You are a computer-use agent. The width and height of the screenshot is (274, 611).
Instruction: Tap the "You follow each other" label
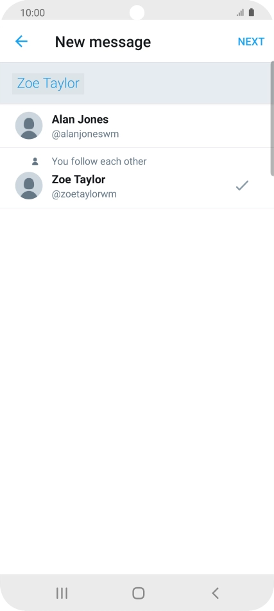pyautogui.click(x=99, y=161)
